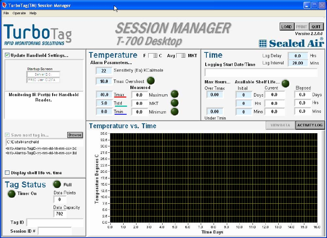Viewport: 327px width, 238px height.
Task: Click the Initial shelf life Hrs field
Action: tap(243, 103)
